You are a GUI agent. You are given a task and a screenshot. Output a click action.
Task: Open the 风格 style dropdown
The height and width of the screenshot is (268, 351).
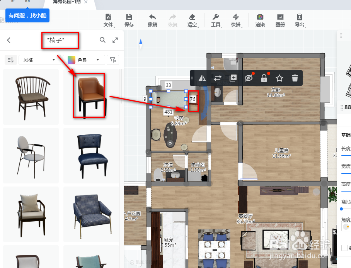click(39, 60)
